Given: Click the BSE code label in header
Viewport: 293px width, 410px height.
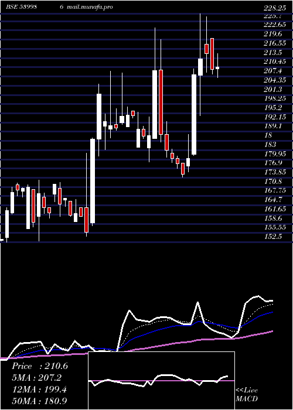Looking at the screenshot, I should [21, 7].
